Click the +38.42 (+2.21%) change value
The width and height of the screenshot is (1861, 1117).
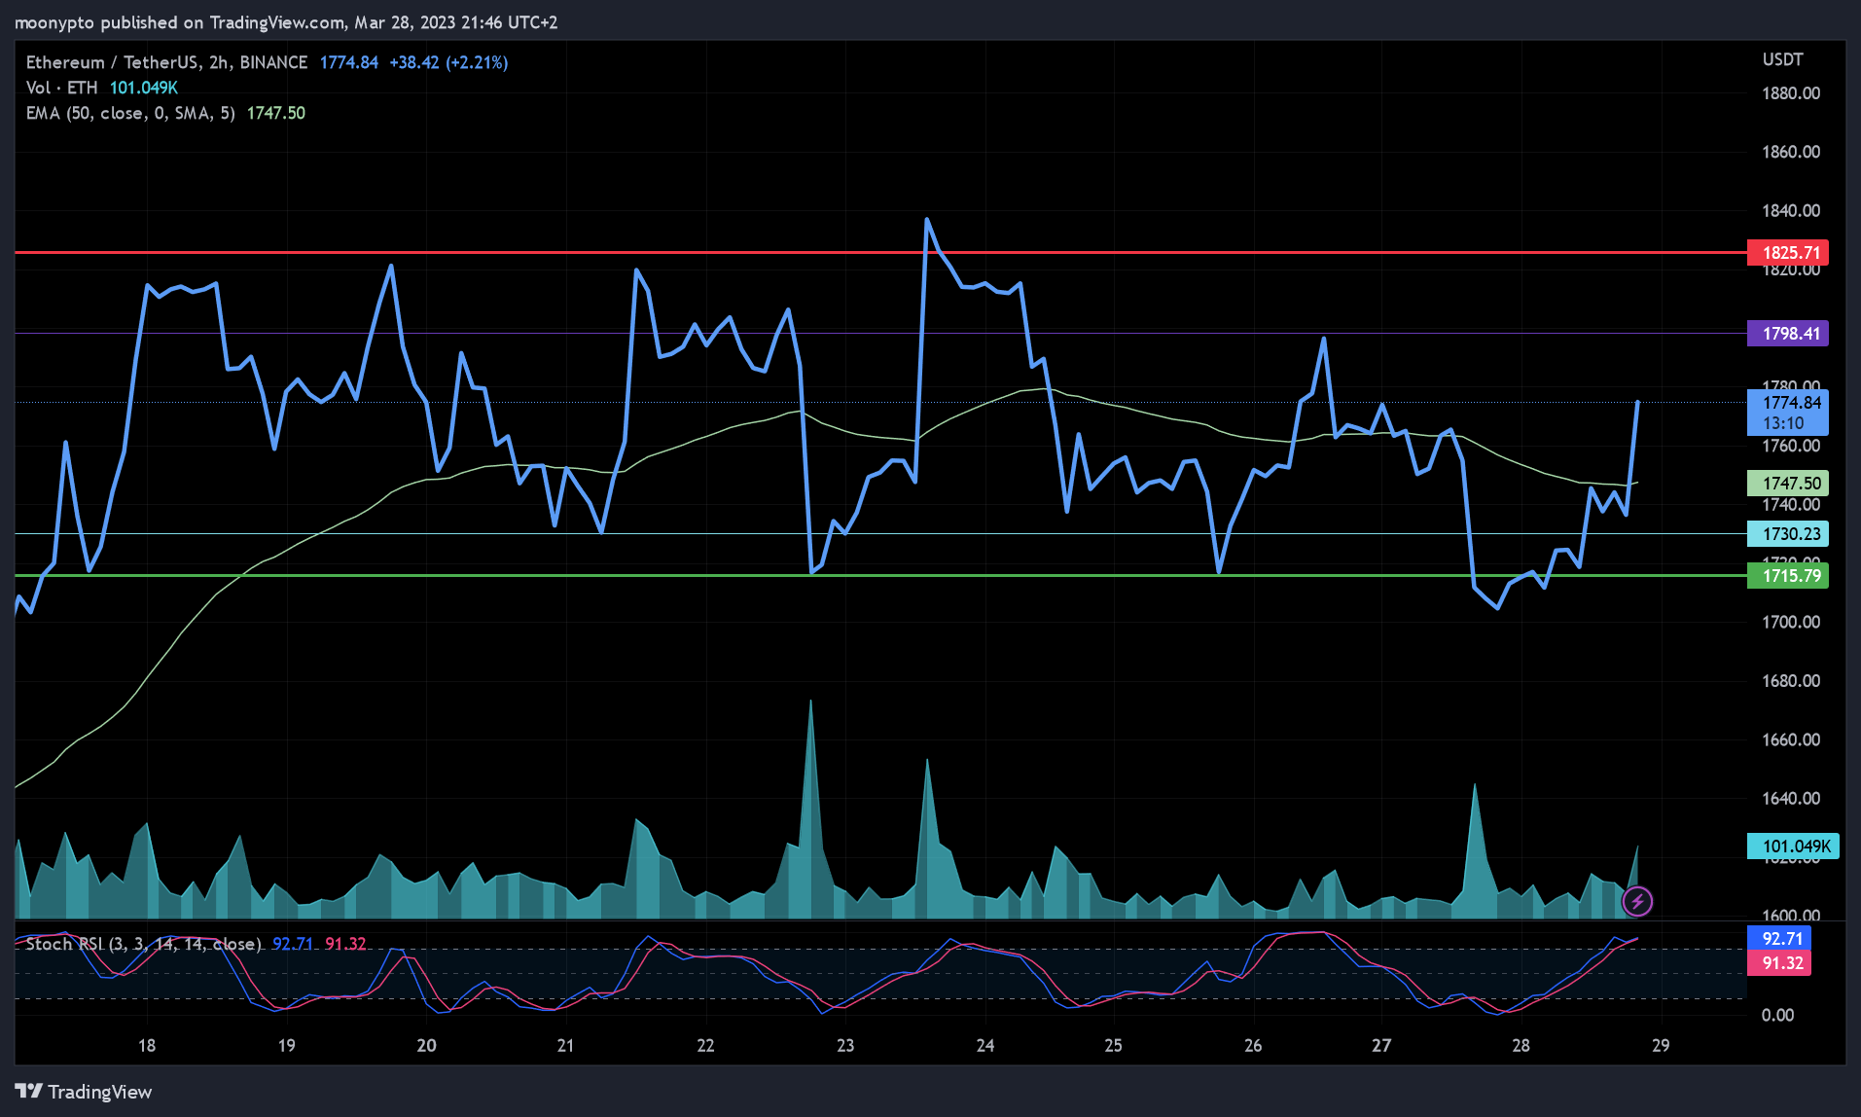pos(448,62)
